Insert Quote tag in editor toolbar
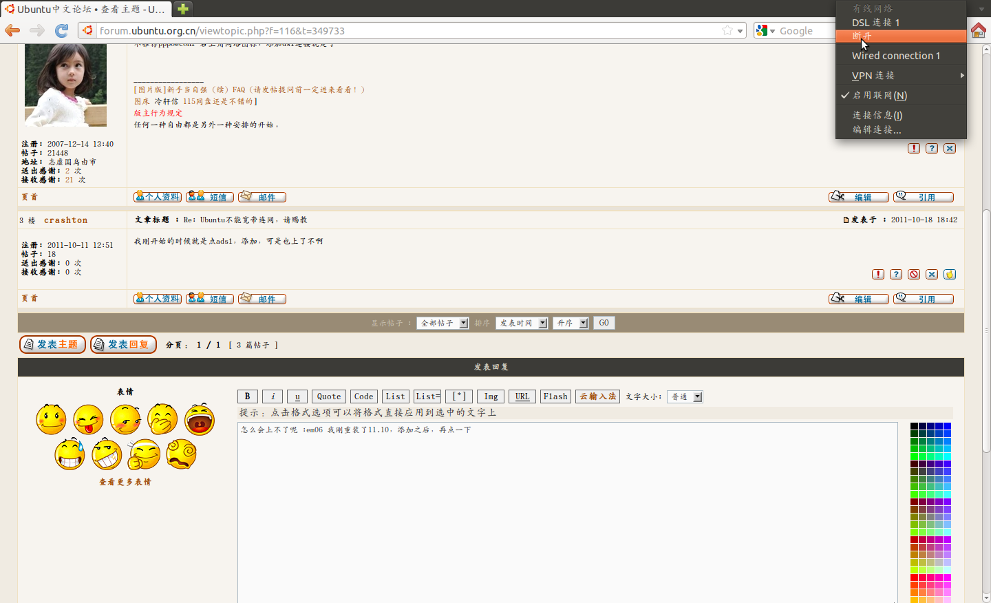 point(329,396)
